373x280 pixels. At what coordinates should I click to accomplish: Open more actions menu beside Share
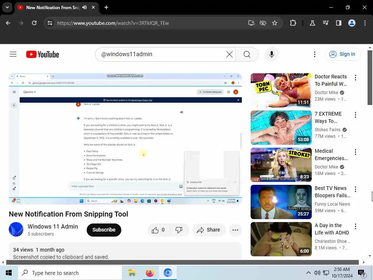(x=235, y=230)
